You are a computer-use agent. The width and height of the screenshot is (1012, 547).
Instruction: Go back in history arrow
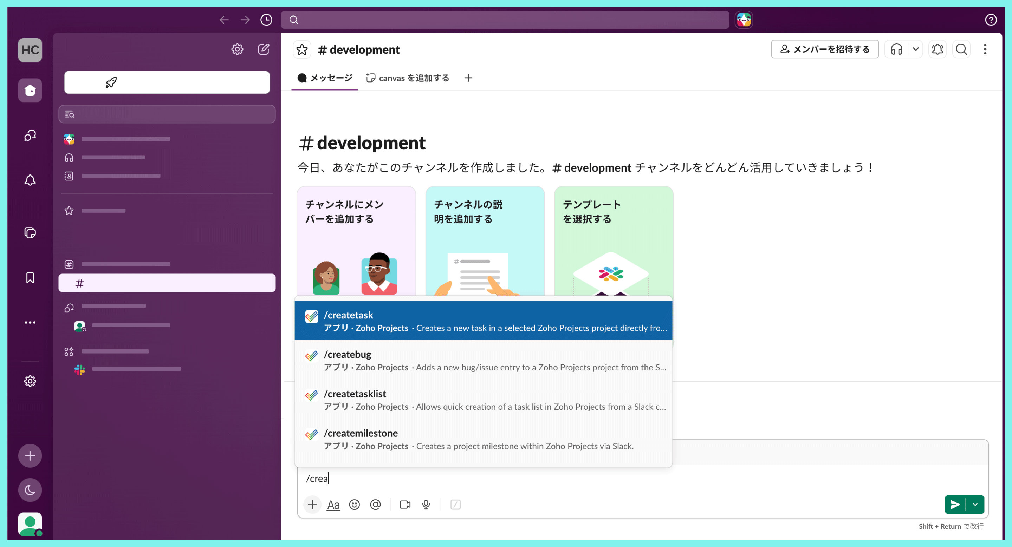pyautogui.click(x=224, y=20)
